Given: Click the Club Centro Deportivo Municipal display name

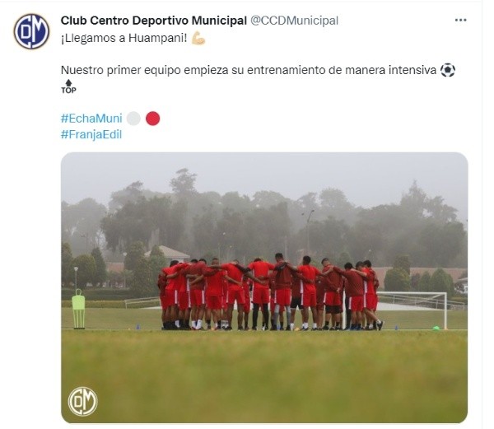Looking at the screenshot, I should pos(153,21).
